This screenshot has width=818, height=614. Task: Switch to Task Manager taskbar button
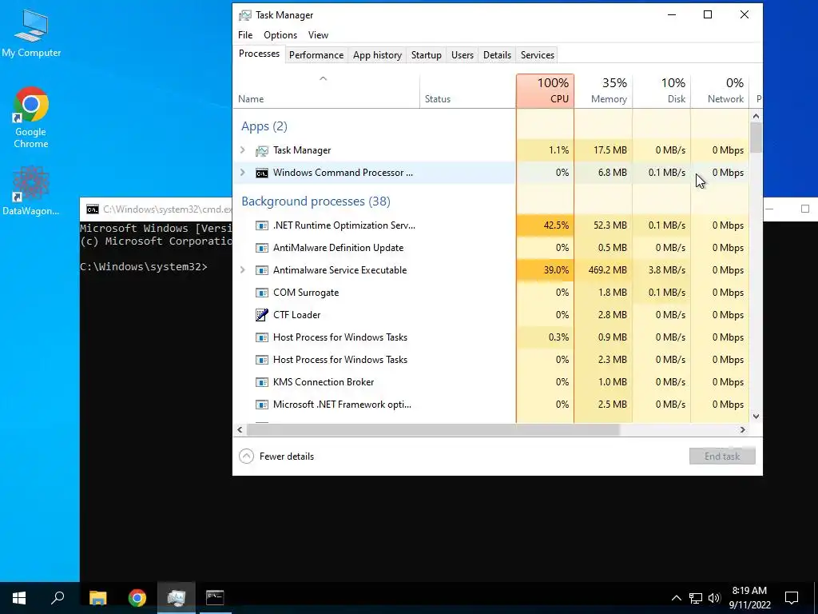(177, 598)
